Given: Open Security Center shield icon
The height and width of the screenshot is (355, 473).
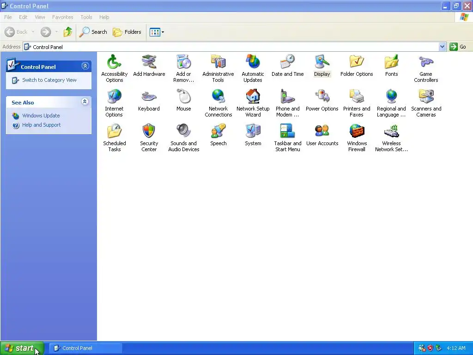Looking at the screenshot, I should [x=149, y=138].
